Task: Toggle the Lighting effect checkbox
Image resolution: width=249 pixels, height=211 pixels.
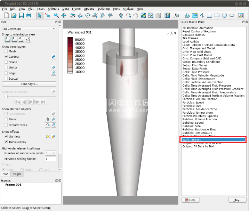Action: [6, 136]
